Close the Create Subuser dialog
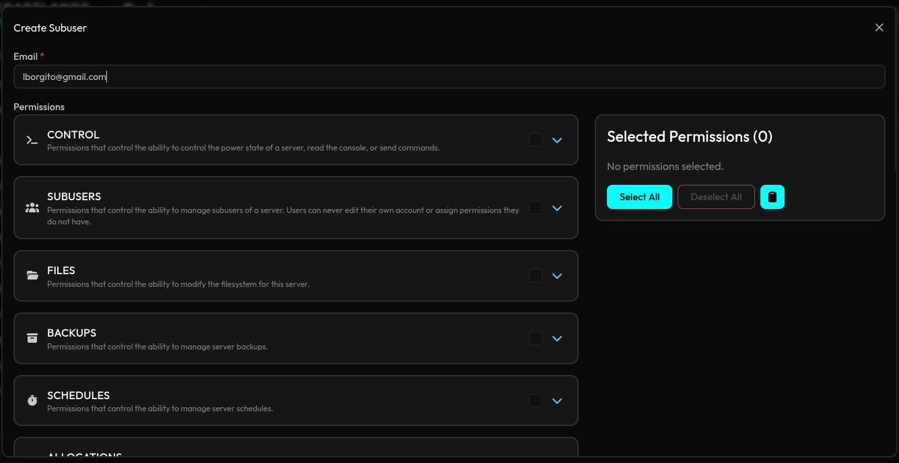899x463 pixels. pos(879,28)
